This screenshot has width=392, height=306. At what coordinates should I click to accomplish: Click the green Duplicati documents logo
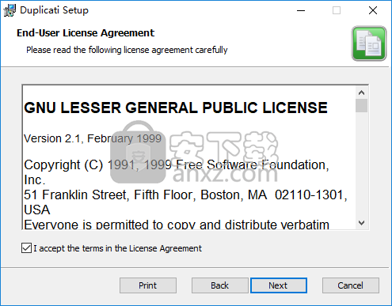point(369,43)
